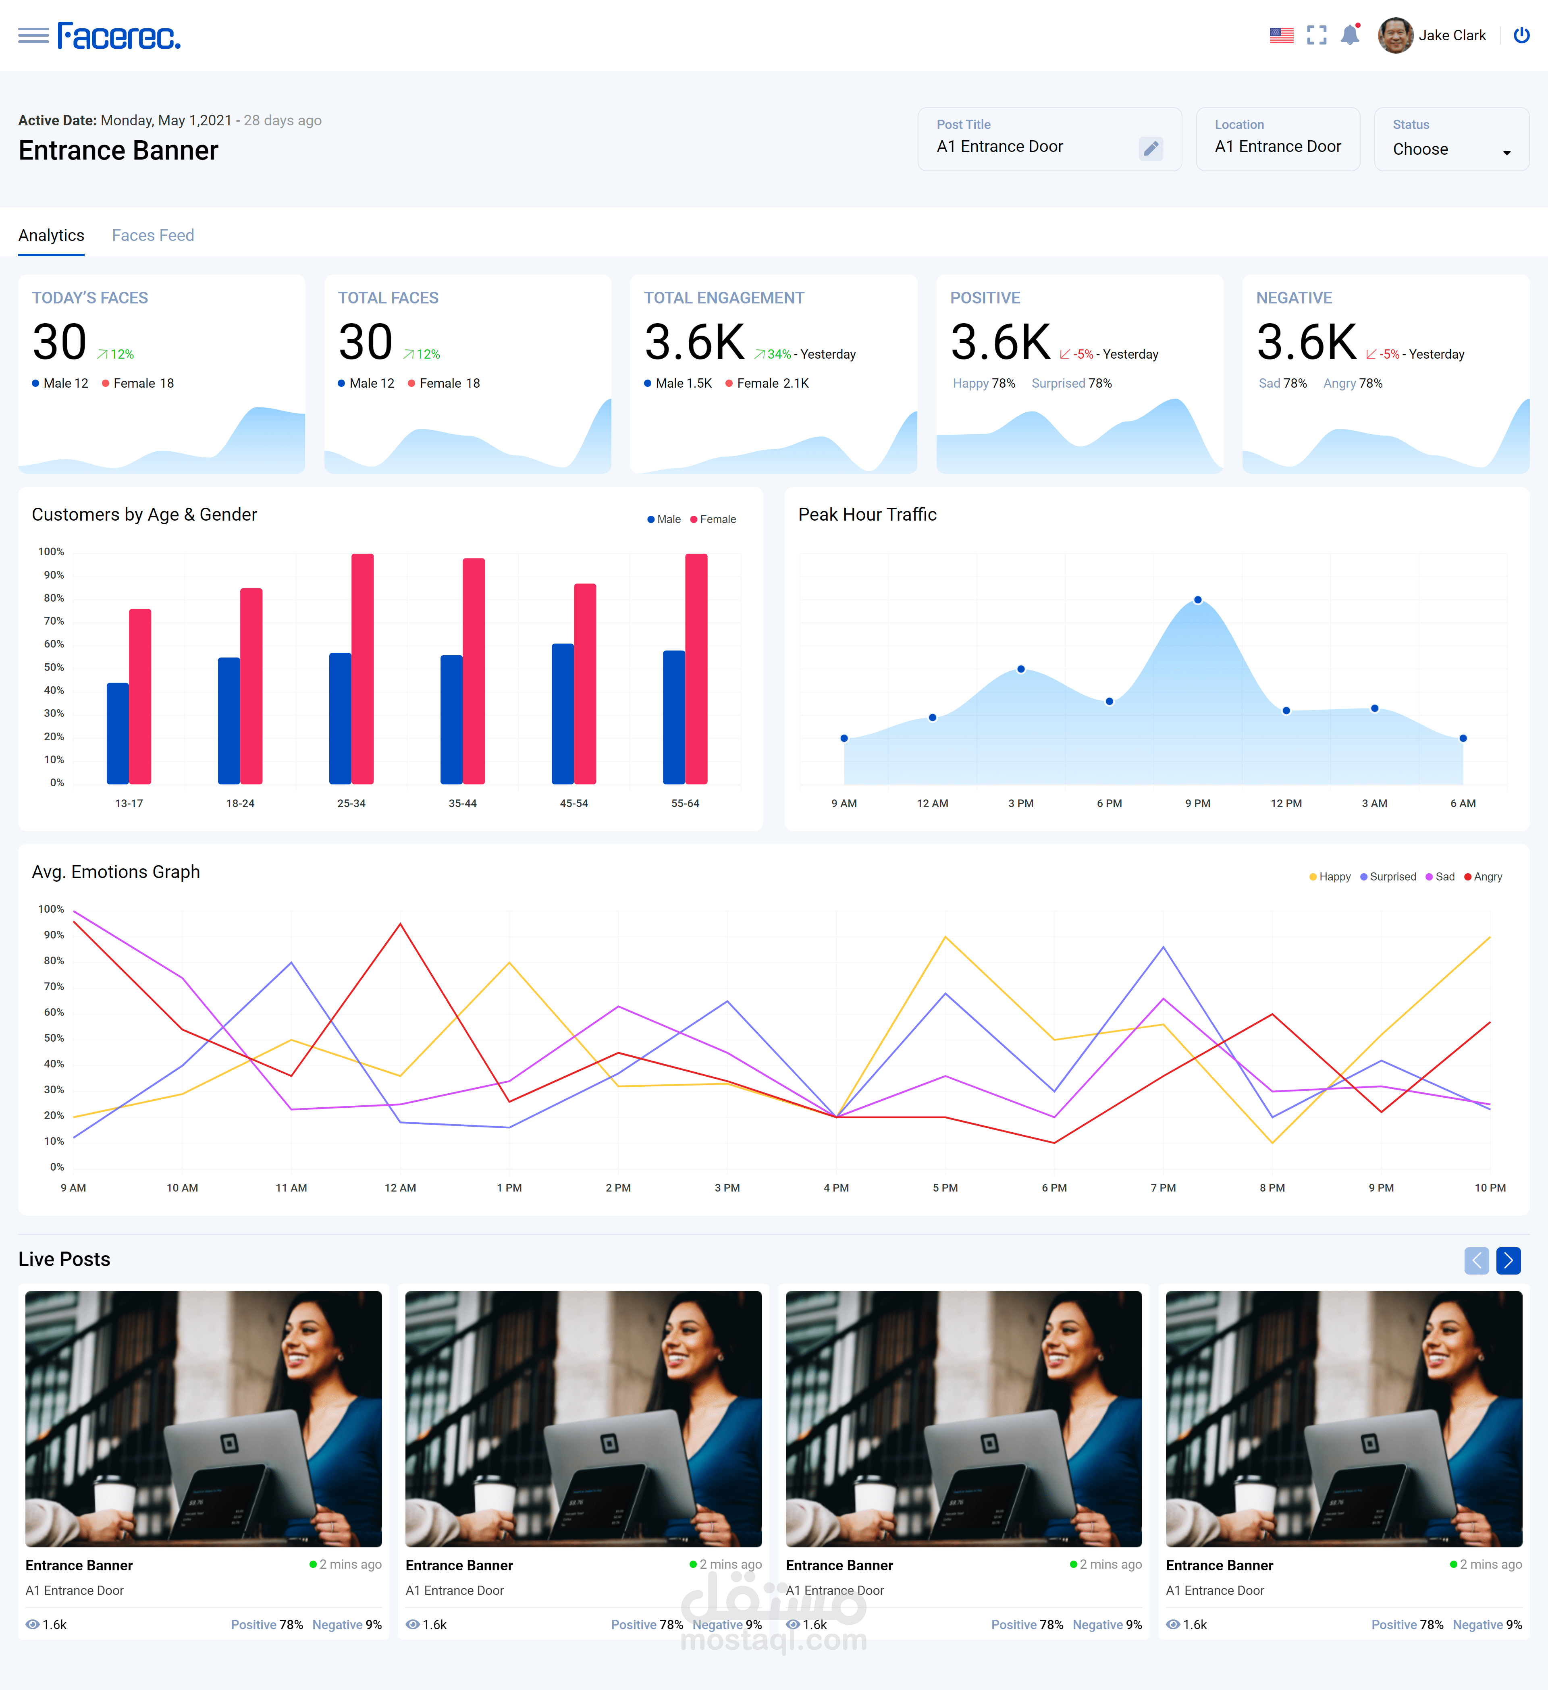Toggle the Angry legend in Emotions graph
The image size is (1548, 1690).
pyautogui.click(x=1483, y=877)
